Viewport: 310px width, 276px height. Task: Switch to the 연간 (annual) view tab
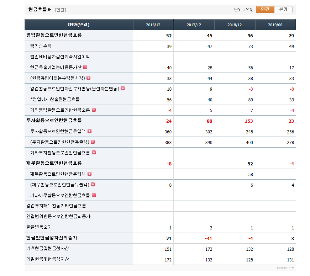(x=265, y=10)
